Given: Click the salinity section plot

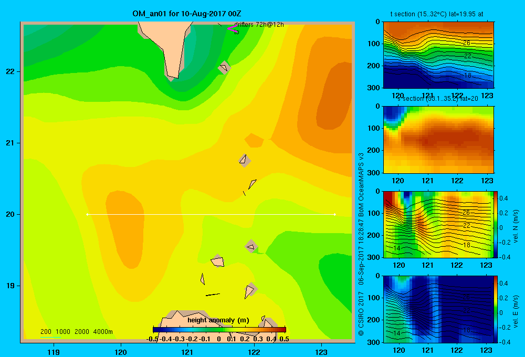Looking at the screenshot, I should pos(438,140).
